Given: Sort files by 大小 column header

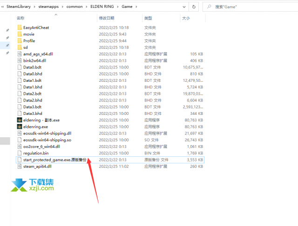Looking at the screenshot, I should click(186, 18).
